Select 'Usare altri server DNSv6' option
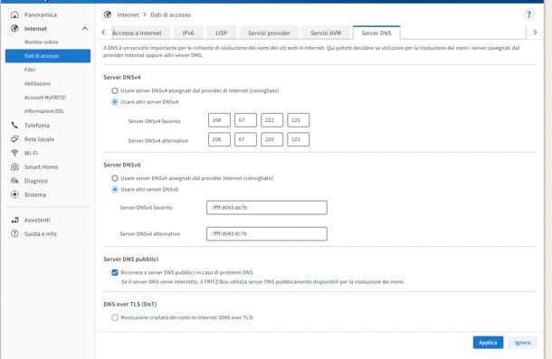 pyautogui.click(x=115, y=189)
